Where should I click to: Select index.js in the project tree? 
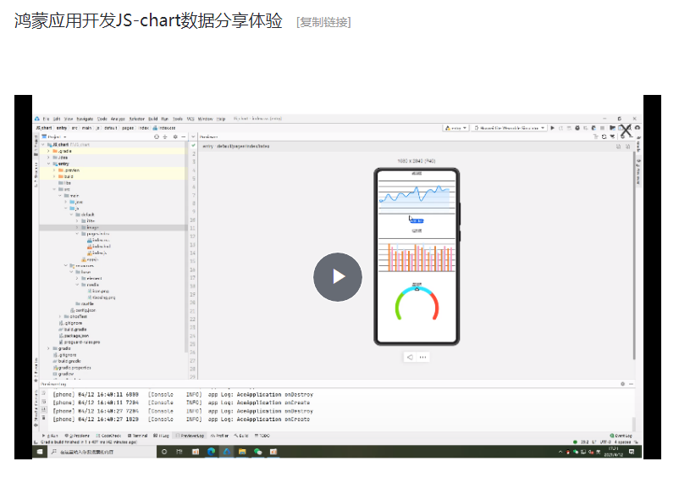pos(97,253)
